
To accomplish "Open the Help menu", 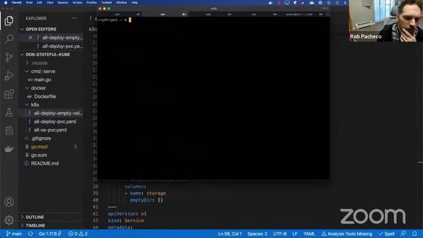I will click(134, 3).
